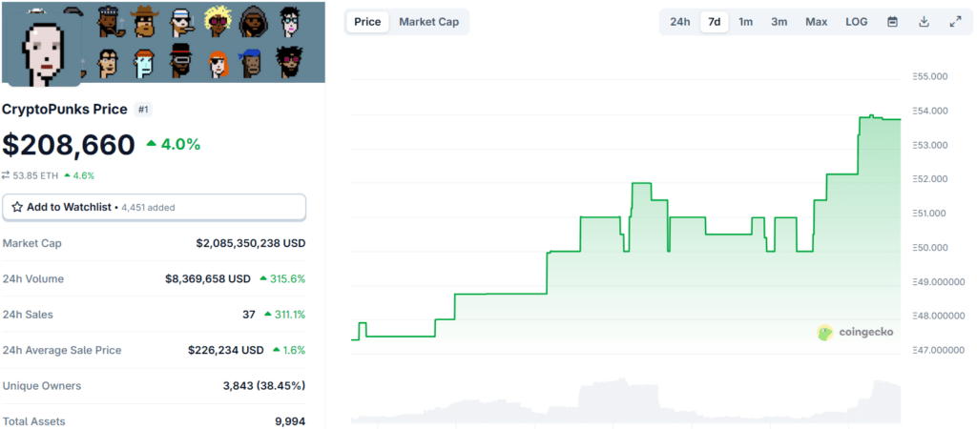Set the chart range to 24h
This screenshot has width=977, height=429.
pyautogui.click(x=679, y=22)
